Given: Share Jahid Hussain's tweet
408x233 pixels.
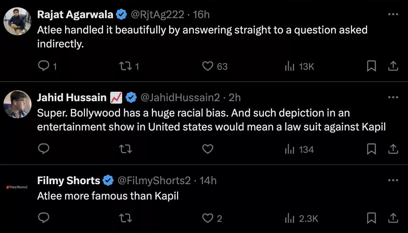Looking at the screenshot, I should pos(393,149).
